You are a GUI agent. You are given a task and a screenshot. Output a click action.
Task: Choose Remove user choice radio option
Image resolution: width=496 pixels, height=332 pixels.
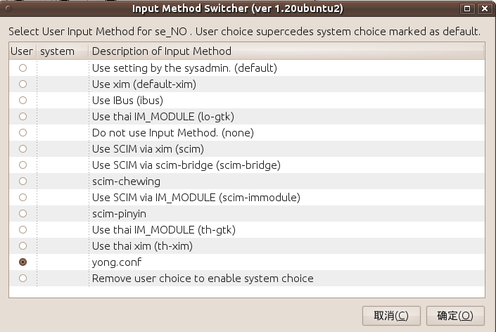pos(23,279)
